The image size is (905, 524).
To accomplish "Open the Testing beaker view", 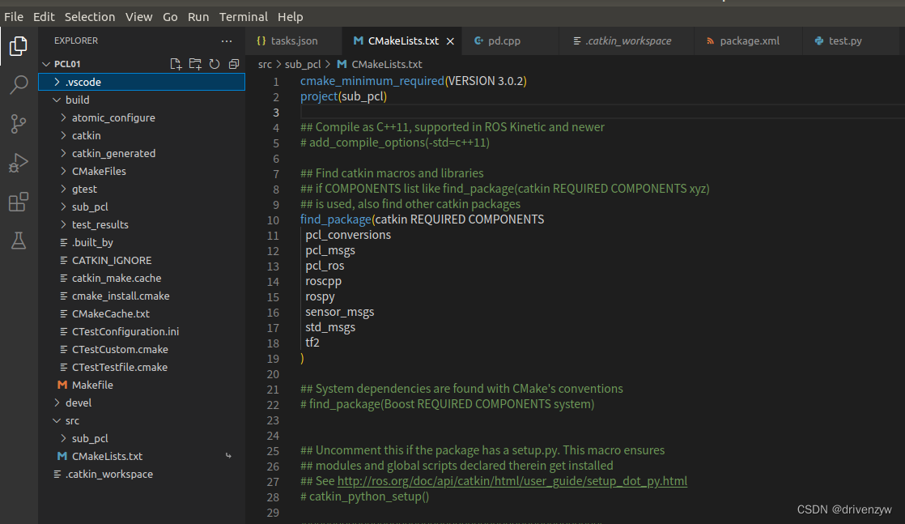I will pyautogui.click(x=19, y=241).
